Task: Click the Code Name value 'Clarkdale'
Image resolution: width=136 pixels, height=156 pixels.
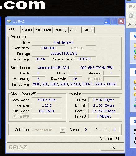Action: tap(48, 48)
